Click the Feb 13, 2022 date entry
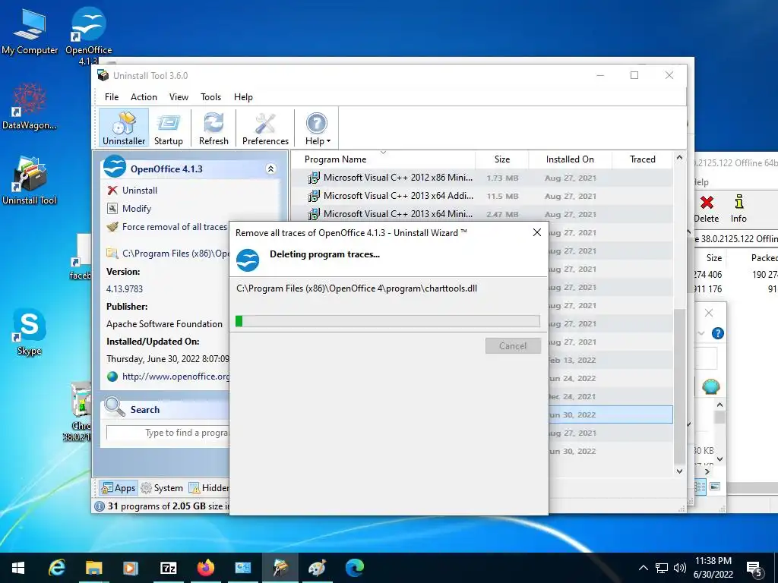 coord(572,361)
